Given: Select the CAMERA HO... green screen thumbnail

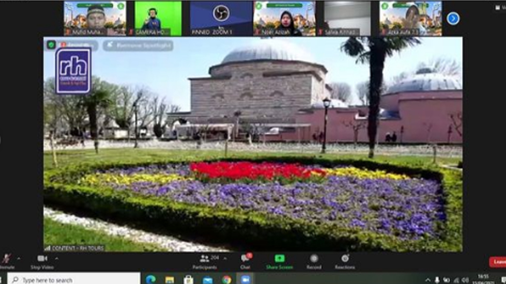Looking at the screenshot, I should point(158,18).
